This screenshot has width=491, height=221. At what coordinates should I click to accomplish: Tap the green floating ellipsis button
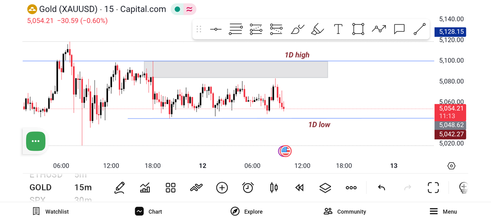[36, 141]
